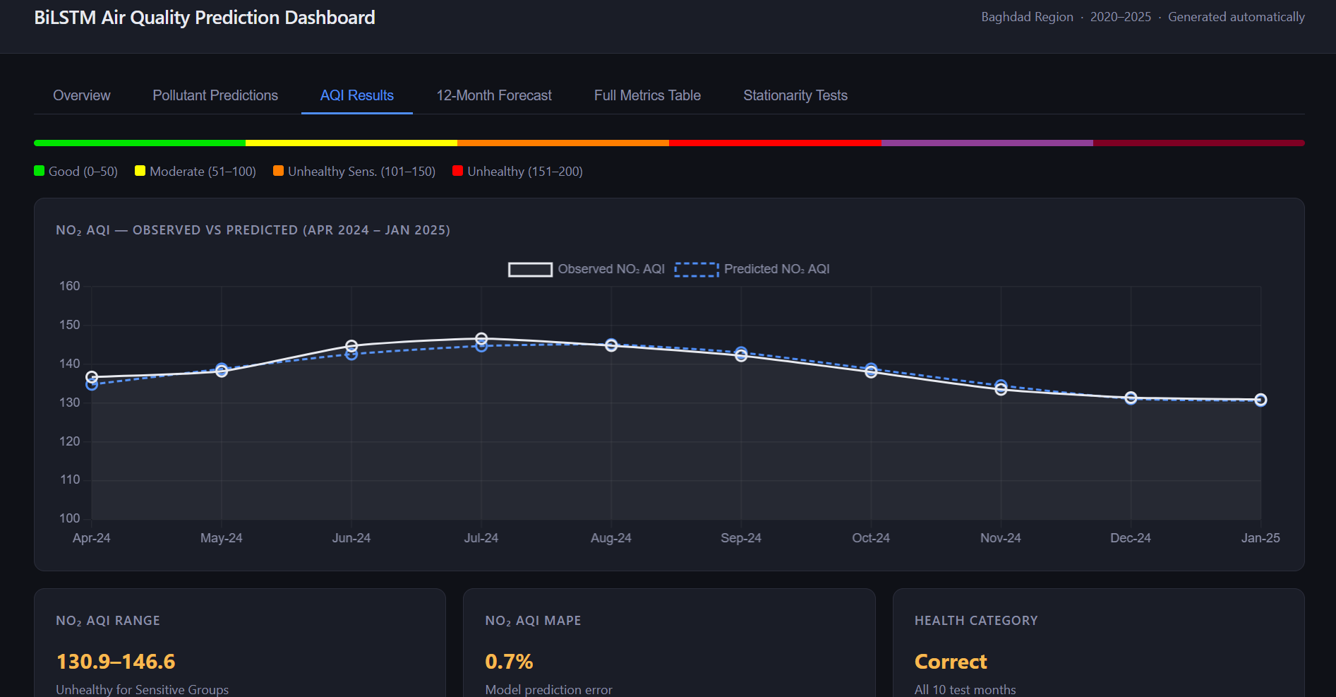This screenshot has height=697, width=1336.
Task: Click the Health Category card heading
Action: [x=976, y=621]
